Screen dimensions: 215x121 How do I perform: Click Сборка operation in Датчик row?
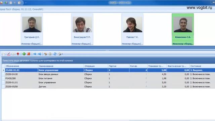(96, 87)
